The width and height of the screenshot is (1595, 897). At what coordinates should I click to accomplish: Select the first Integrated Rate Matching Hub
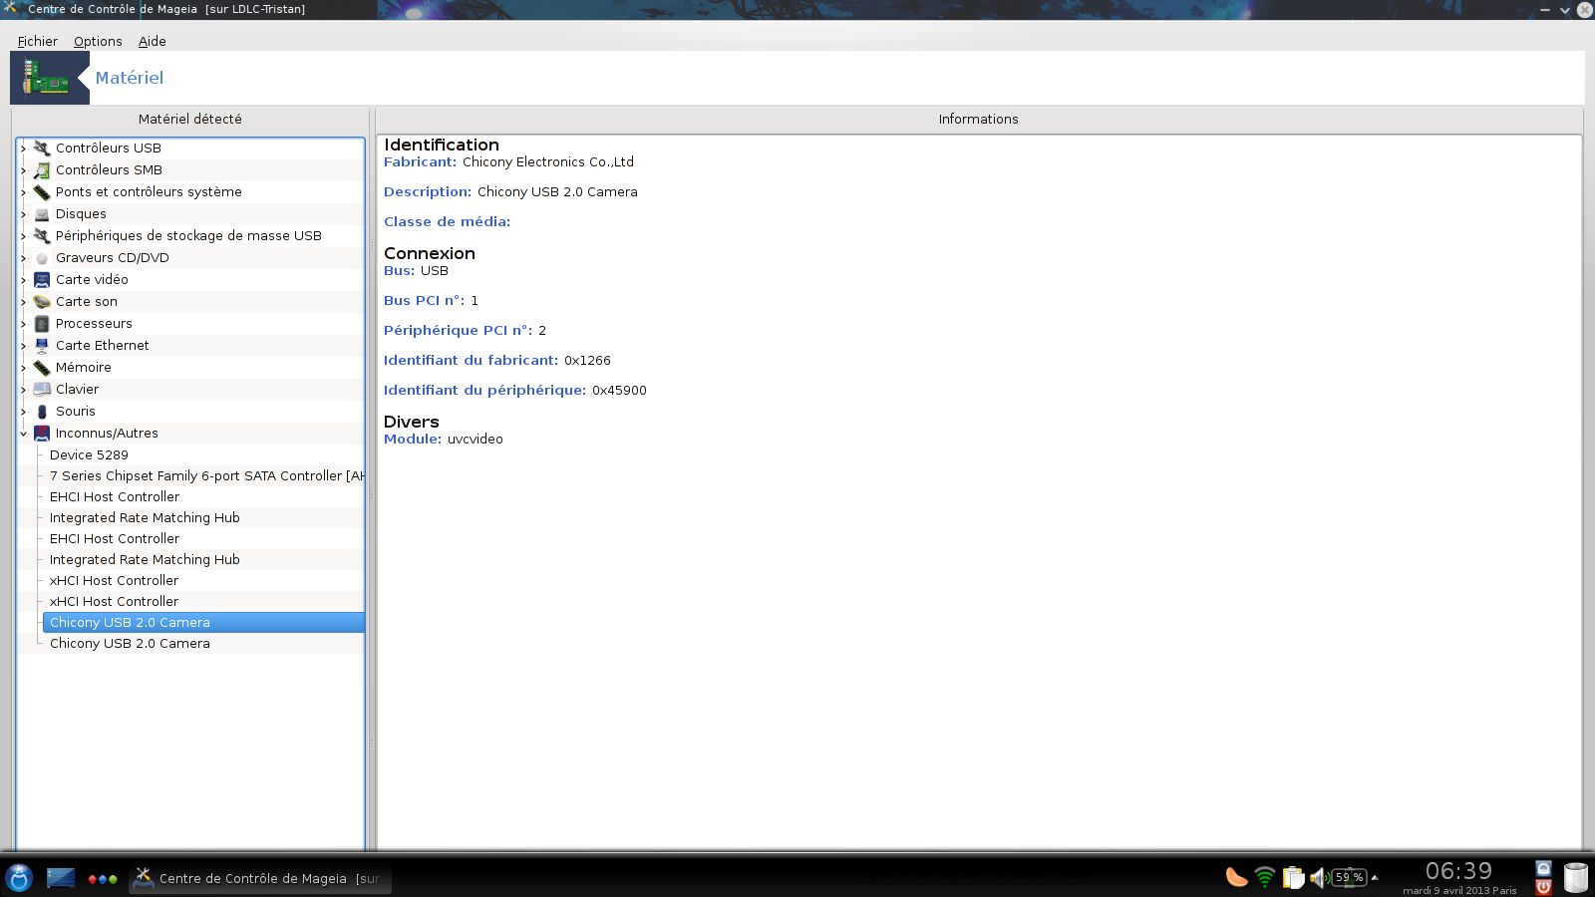point(203,518)
